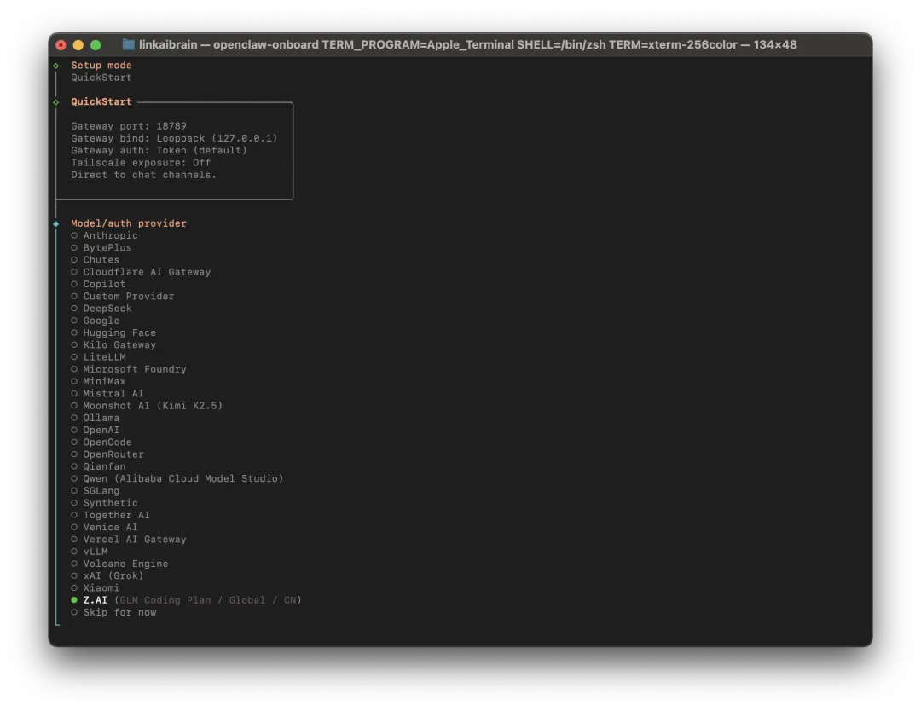This screenshot has width=921, height=711.
Task: Select Together AI option
Action: coord(110,515)
